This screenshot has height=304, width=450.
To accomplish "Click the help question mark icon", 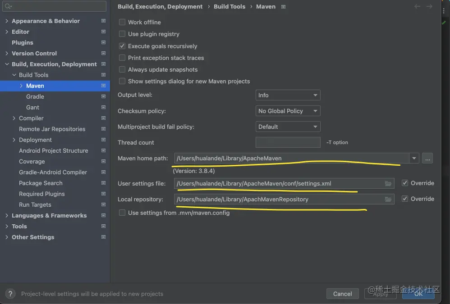I will tap(11, 294).
